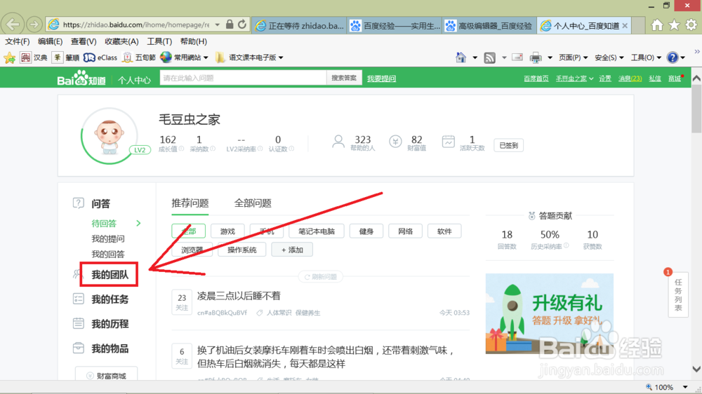This screenshot has width=702, height=394.
Task: Open the 筆順 bookmark
Action: tap(66, 57)
